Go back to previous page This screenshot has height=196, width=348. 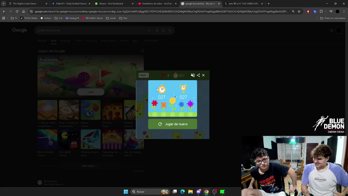coord(4,11)
